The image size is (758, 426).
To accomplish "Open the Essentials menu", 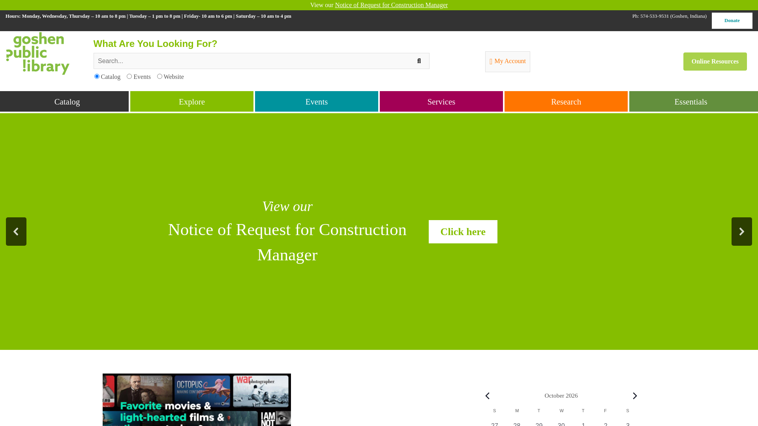I will click(x=693, y=102).
